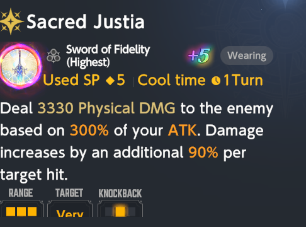This screenshot has width=306, height=227.
Task: Click the Cool time clock icon
Action: [216, 81]
